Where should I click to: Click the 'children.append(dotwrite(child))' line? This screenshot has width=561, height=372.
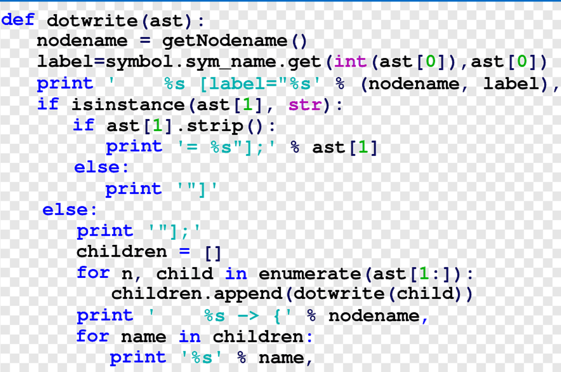point(292,294)
